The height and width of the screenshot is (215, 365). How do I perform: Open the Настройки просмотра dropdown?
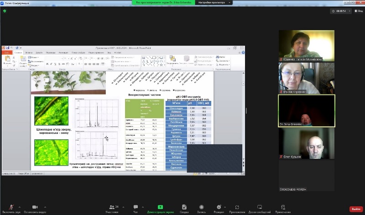pyautogui.click(x=214, y=2)
